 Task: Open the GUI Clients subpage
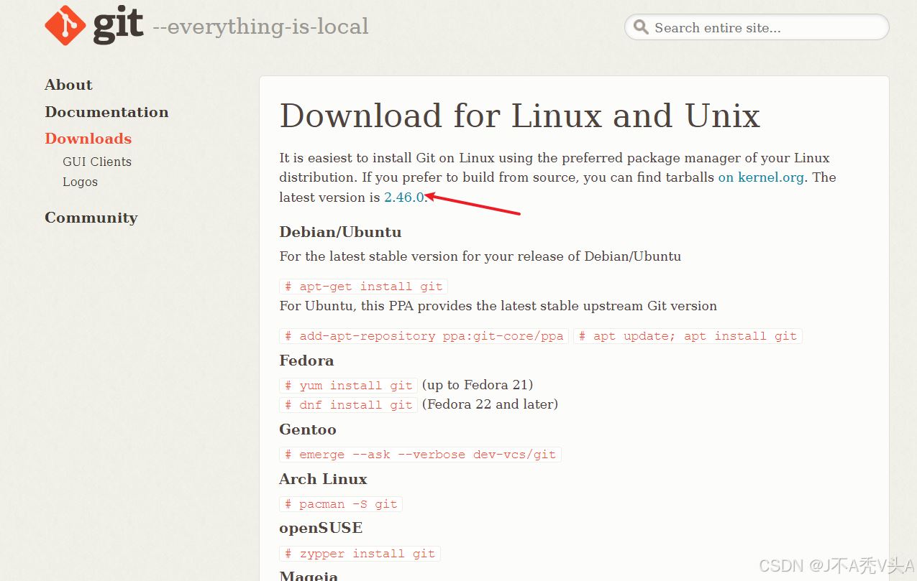tap(97, 162)
